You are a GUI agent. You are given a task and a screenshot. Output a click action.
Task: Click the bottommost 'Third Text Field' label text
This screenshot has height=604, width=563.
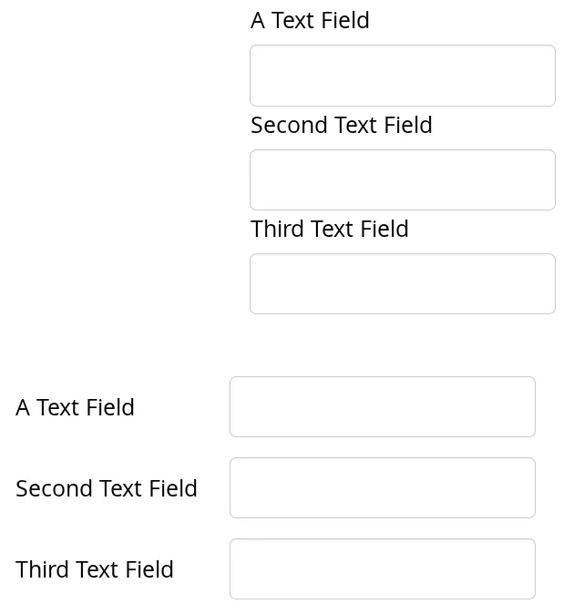coord(94,570)
